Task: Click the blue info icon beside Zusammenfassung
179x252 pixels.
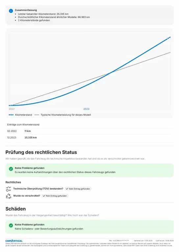Action: point(11,11)
